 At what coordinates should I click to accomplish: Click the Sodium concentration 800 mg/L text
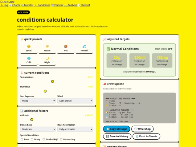tap(139, 72)
